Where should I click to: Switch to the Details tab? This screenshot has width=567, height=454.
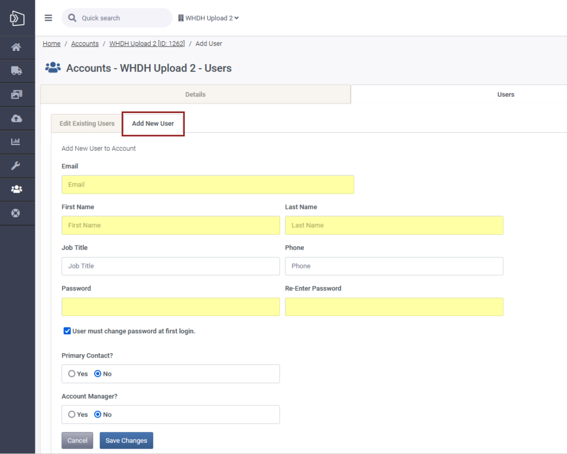pyautogui.click(x=195, y=94)
